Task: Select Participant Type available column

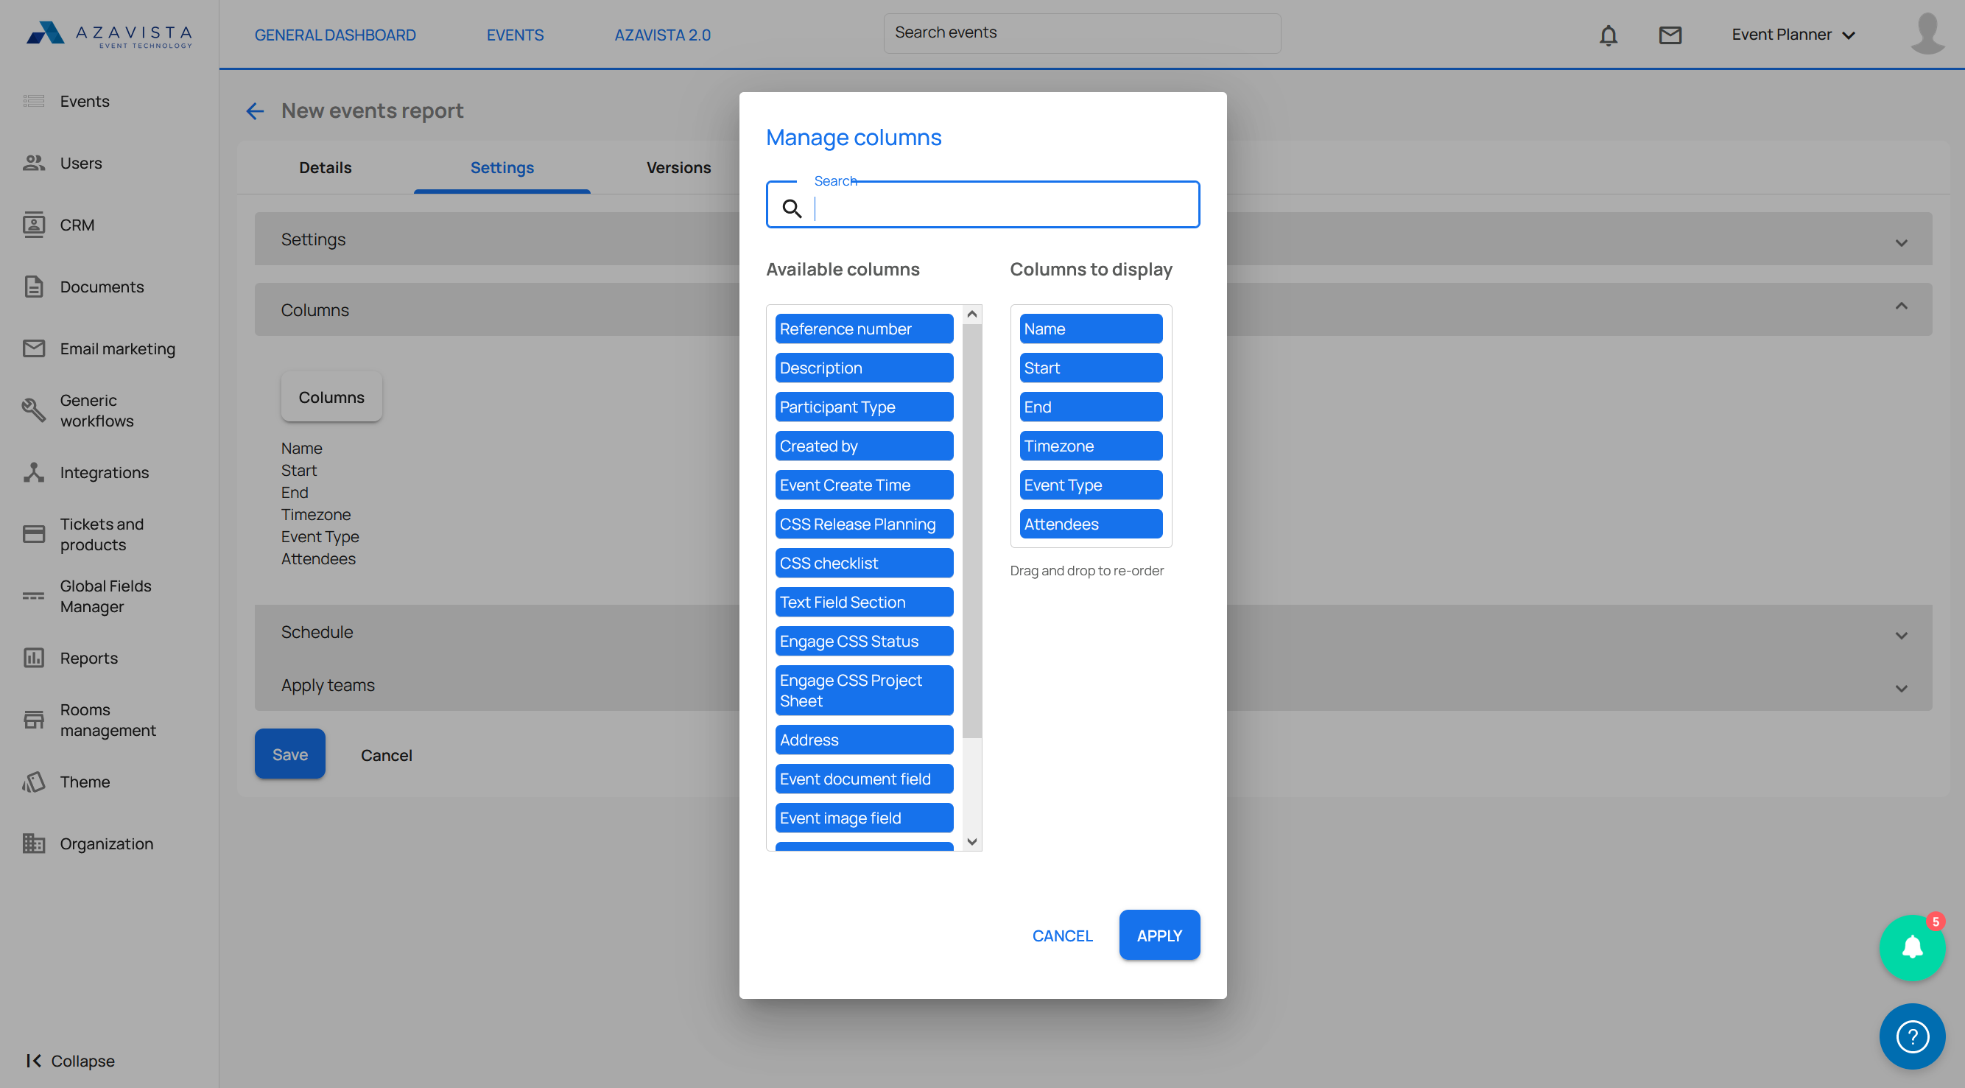Action: coord(864,407)
